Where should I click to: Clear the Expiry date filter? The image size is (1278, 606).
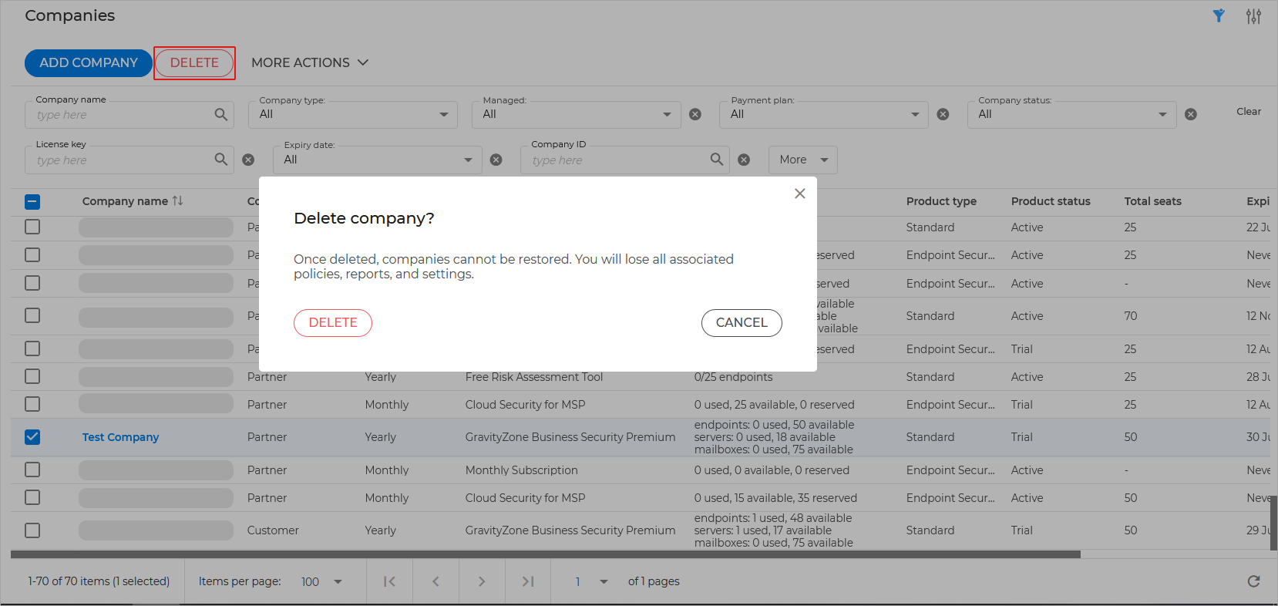point(496,160)
